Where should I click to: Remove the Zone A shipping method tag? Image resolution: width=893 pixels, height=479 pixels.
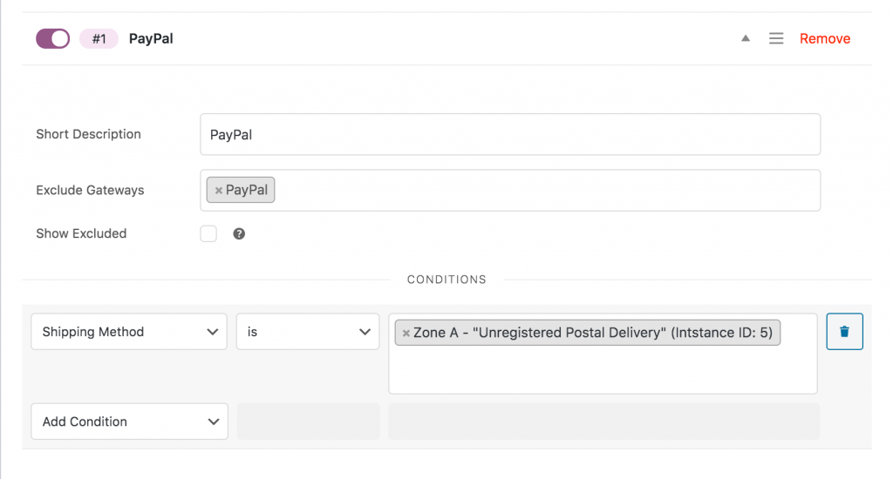pyautogui.click(x=406, y=334)
